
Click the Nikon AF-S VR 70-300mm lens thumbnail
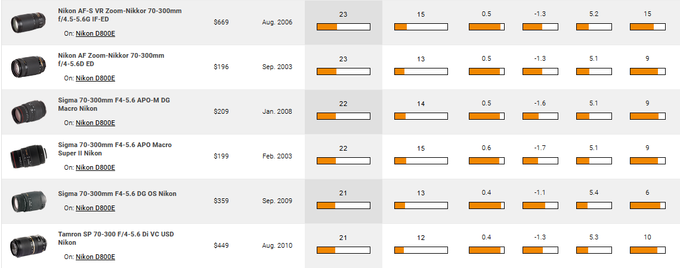tap(27, 23)
